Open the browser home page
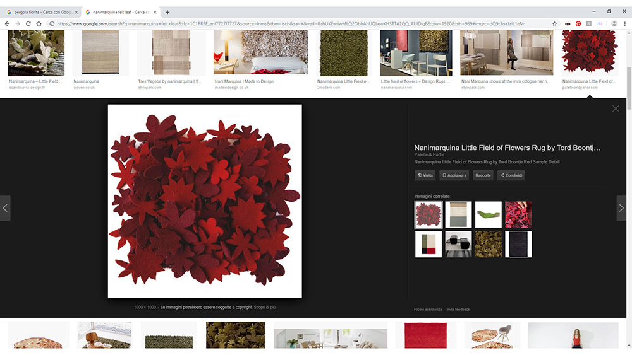The width and height of the screenshot is (632, 355). pos(39,24)
